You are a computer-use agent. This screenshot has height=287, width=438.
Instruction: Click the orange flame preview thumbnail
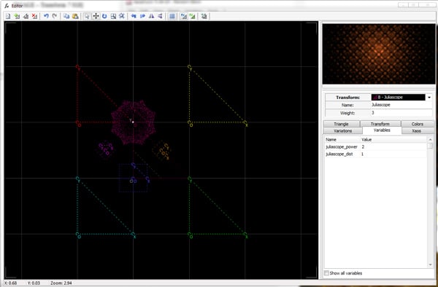tap(378, 54)
